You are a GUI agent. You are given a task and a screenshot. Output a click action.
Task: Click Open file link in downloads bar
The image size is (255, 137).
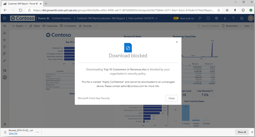[13, 134]
